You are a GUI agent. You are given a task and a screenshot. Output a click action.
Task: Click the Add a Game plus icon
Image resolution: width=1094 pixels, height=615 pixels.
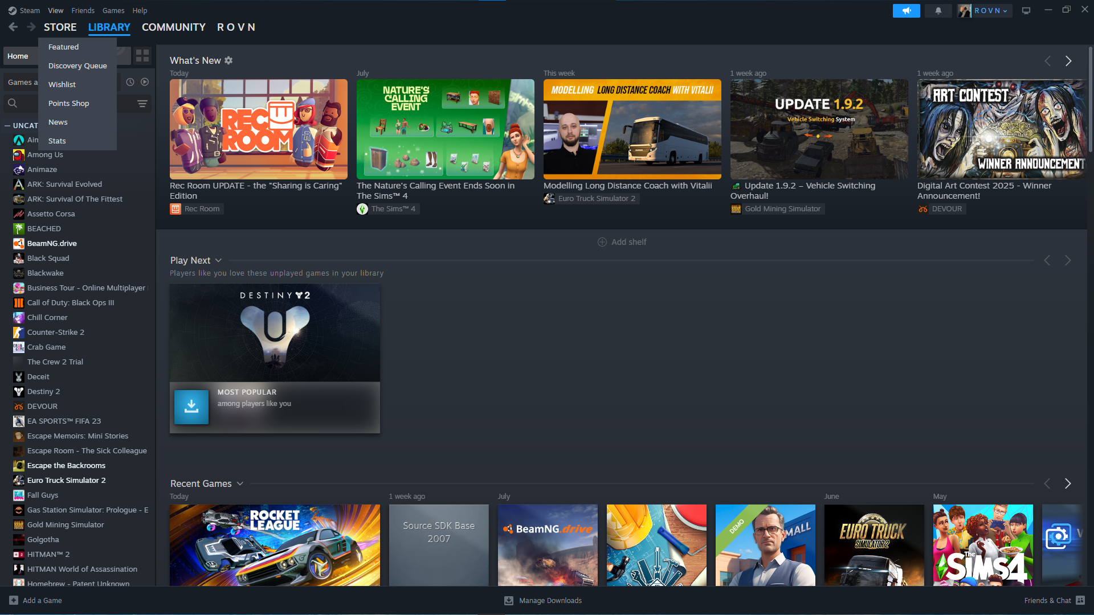pyautogui.click(x=14, y=600)
